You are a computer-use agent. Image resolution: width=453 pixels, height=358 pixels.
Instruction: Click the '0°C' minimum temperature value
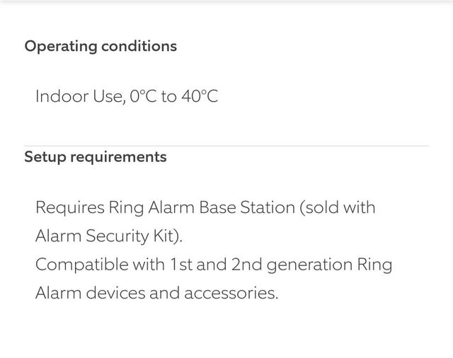point(143,96)
